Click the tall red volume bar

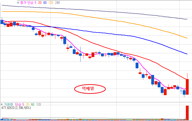[x=187, y=113]
